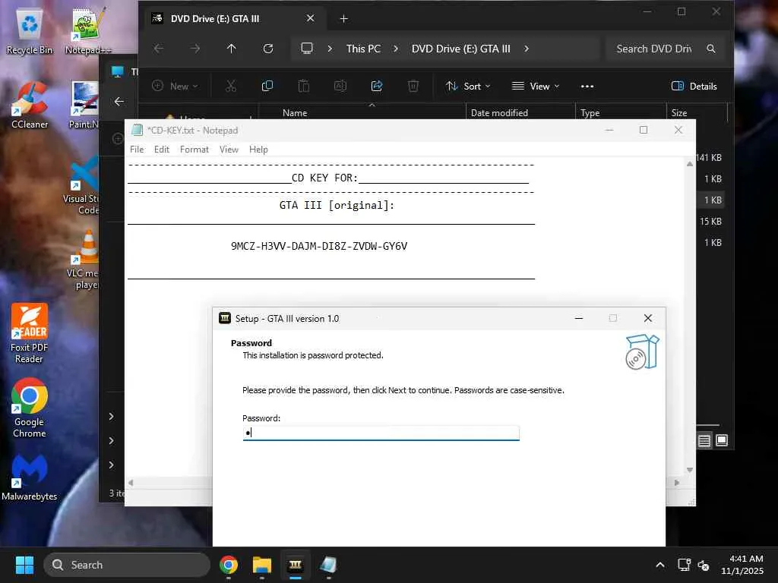This screenshot has height=583, width=778.
Task: Switch Explorer to large thumbnails view icon
Action: (722, 440)
